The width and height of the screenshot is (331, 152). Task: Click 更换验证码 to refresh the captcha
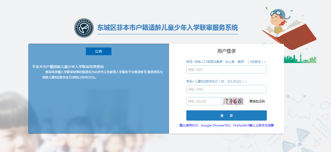(x=257, y=101)
